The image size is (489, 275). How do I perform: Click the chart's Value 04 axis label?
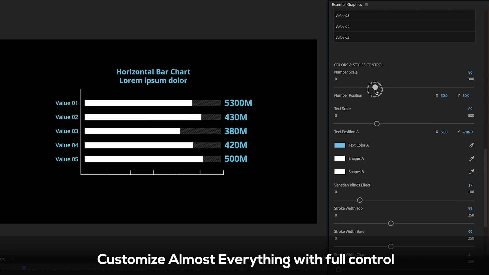pyautogui.click(x=67, y=145)
